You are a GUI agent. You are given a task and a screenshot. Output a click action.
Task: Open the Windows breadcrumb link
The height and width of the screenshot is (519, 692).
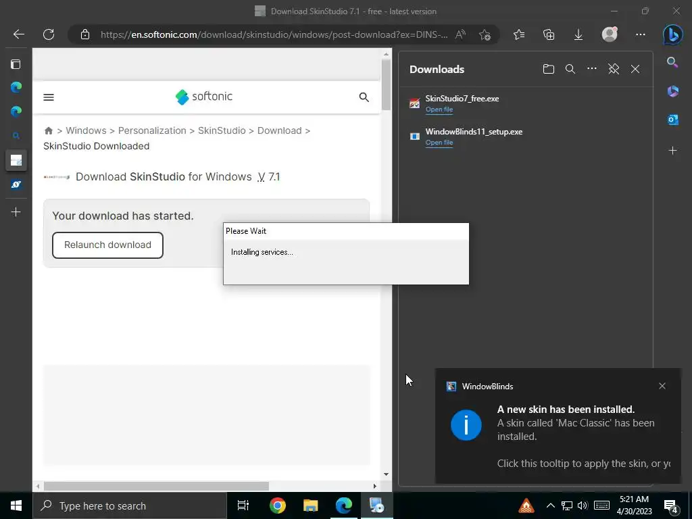tap(86, 130)
